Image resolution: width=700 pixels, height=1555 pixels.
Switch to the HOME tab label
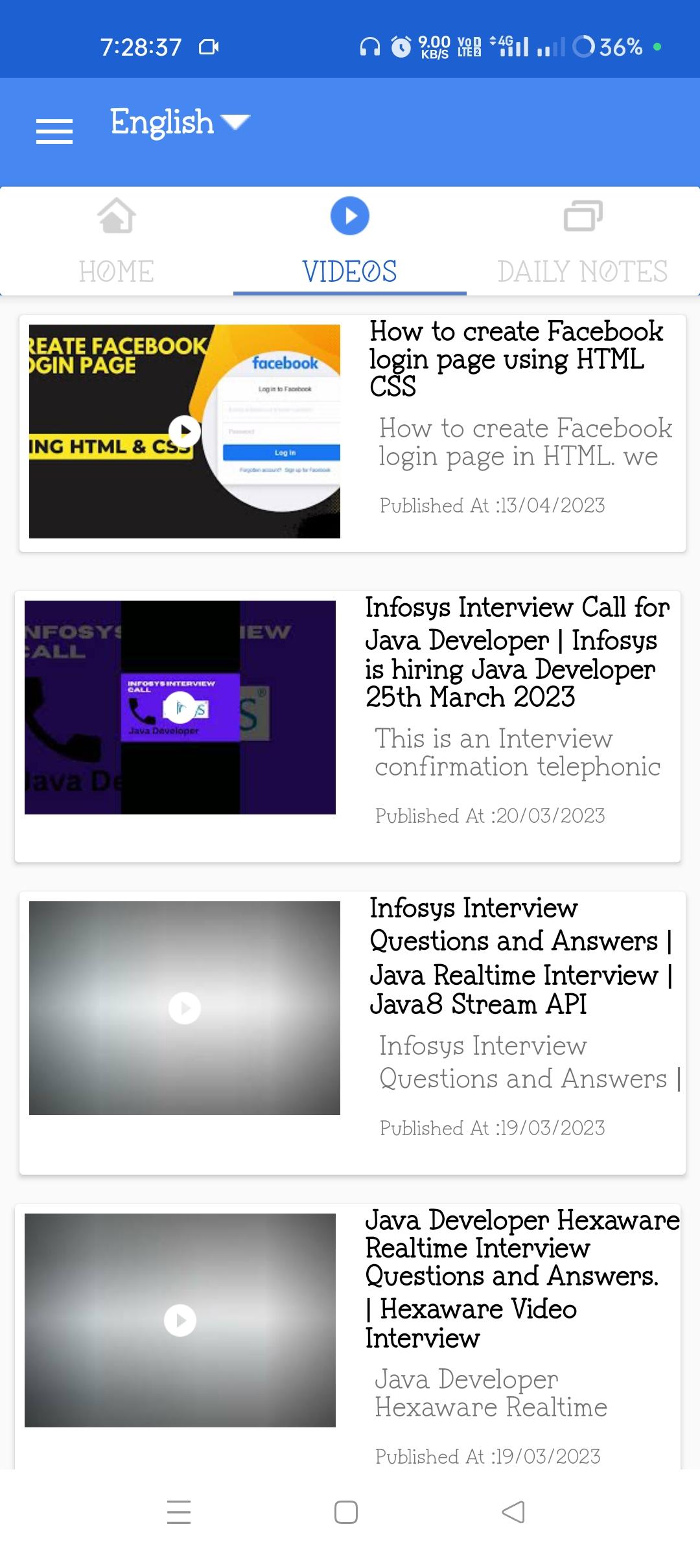tap(117, 271)
